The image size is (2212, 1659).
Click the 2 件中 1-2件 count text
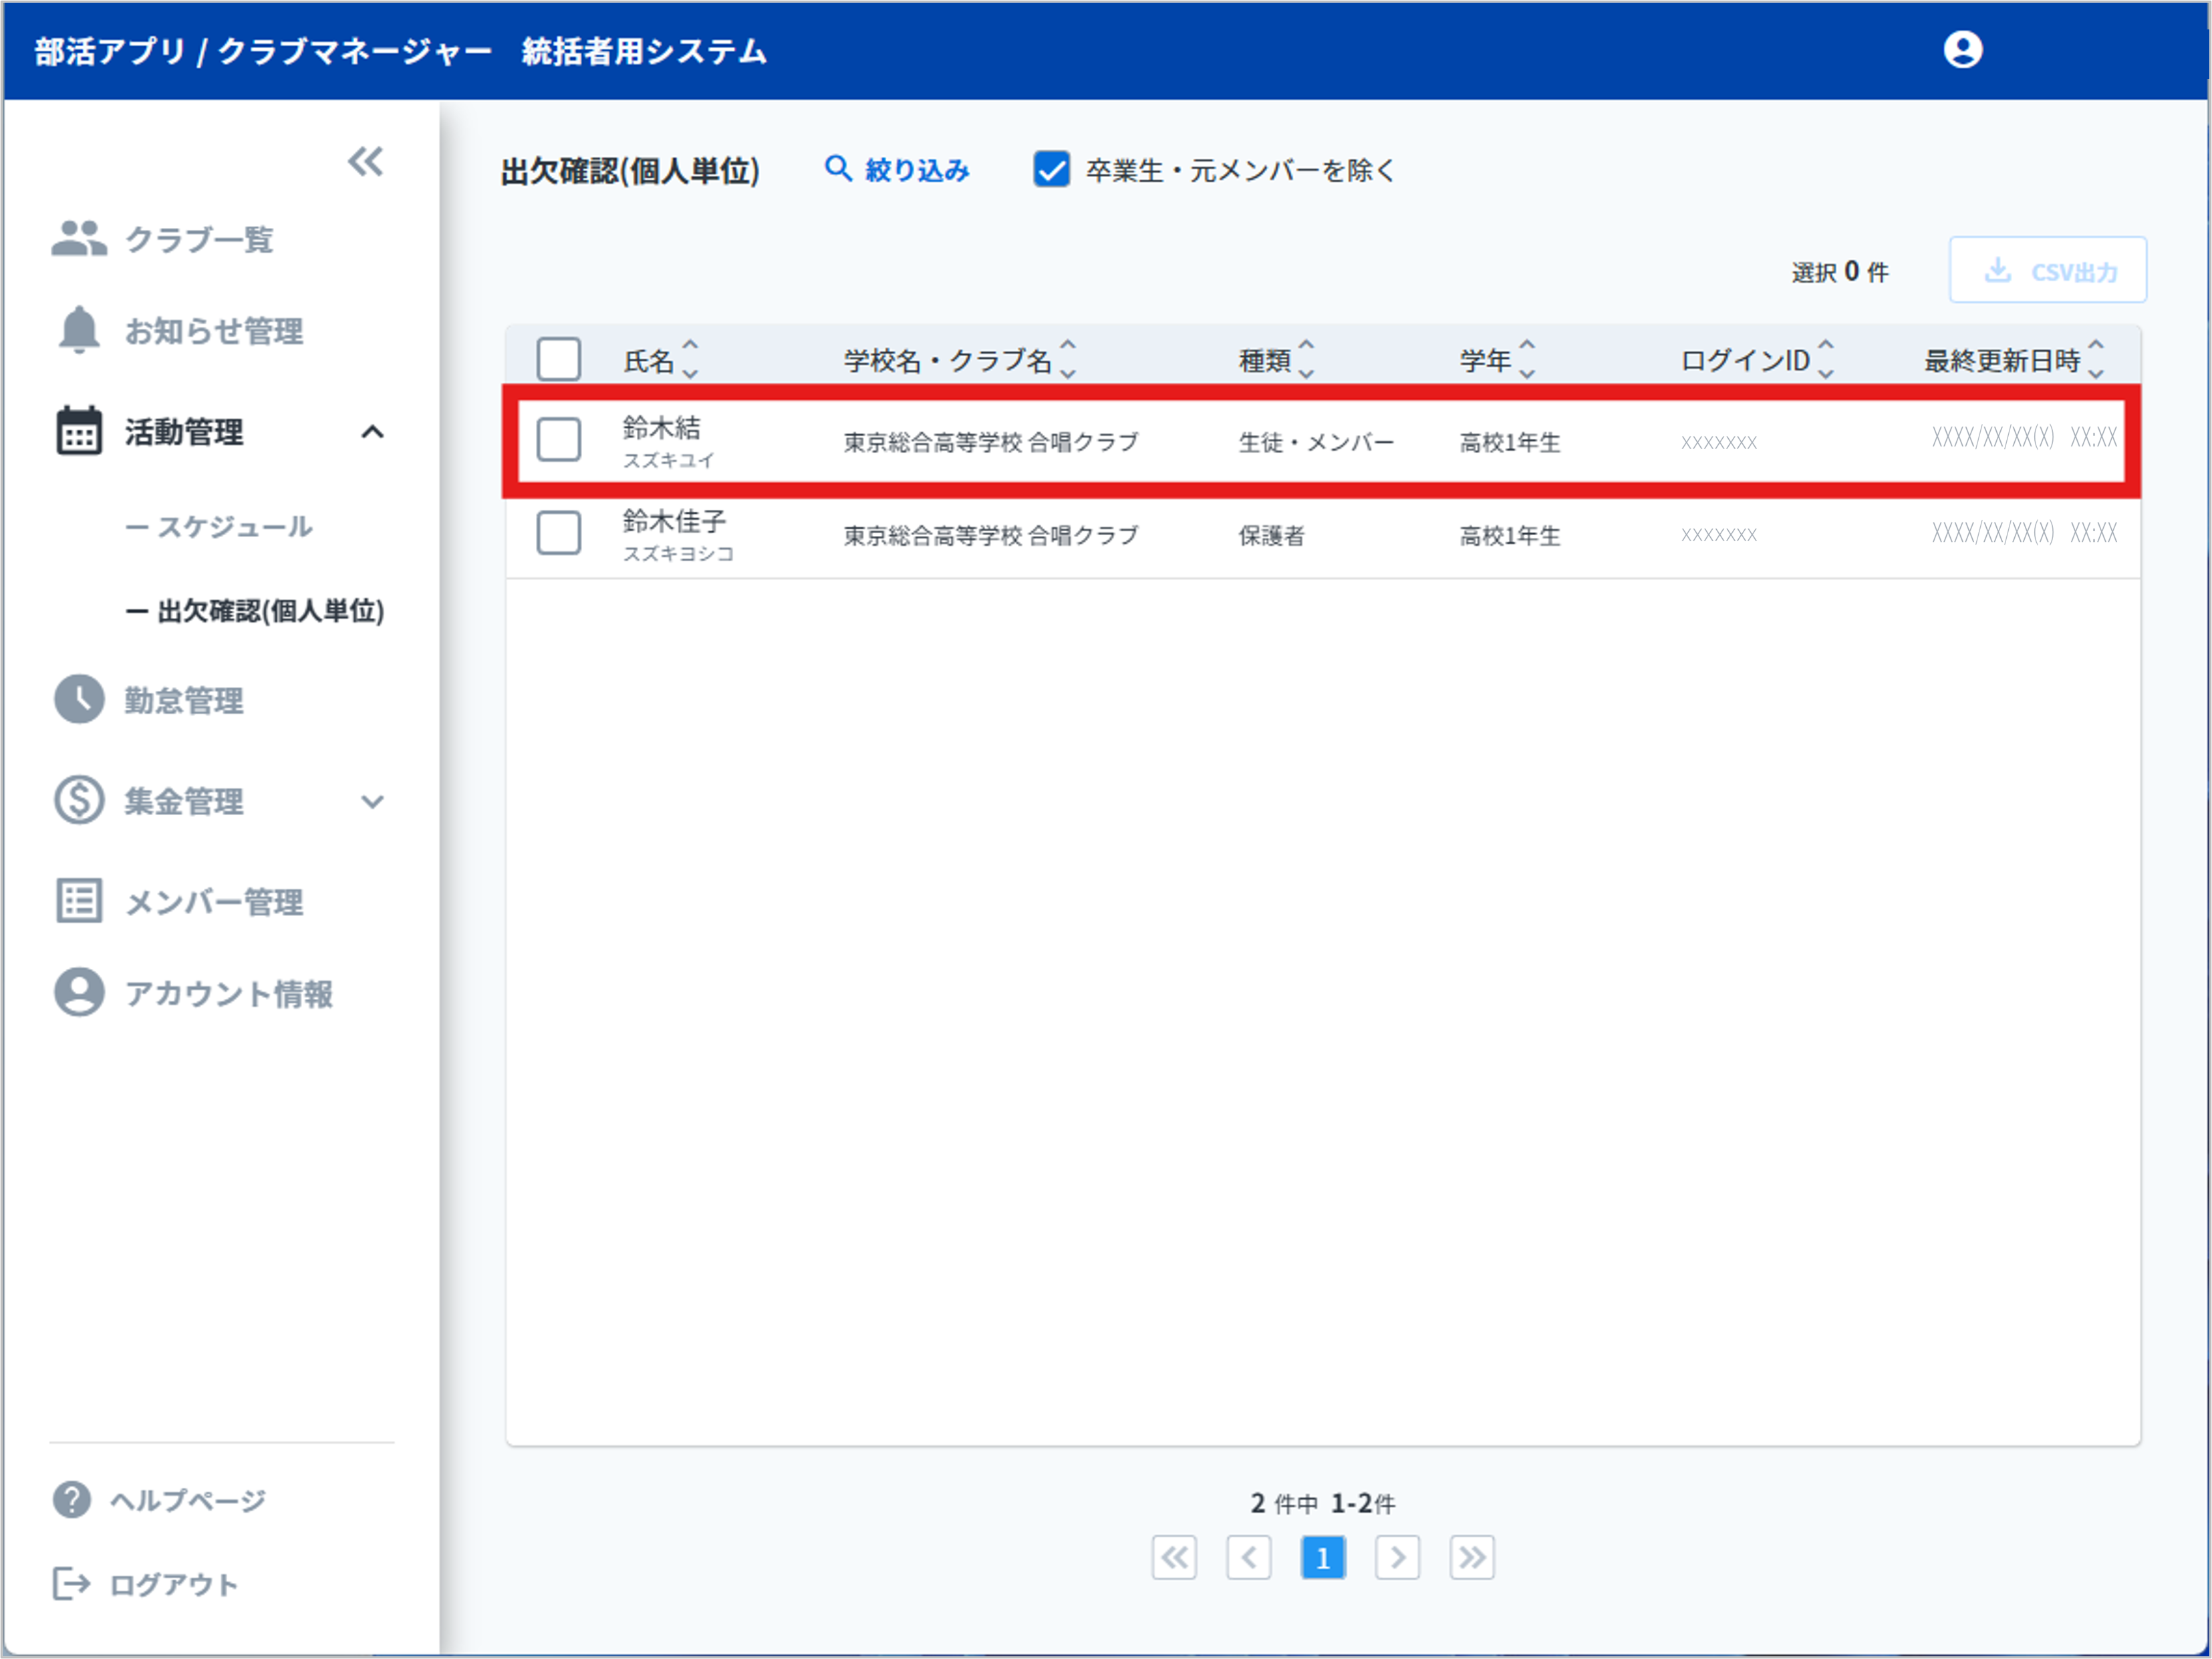1322,1502
